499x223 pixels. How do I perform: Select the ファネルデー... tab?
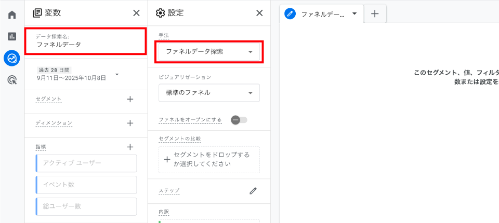tap(317, 14)
